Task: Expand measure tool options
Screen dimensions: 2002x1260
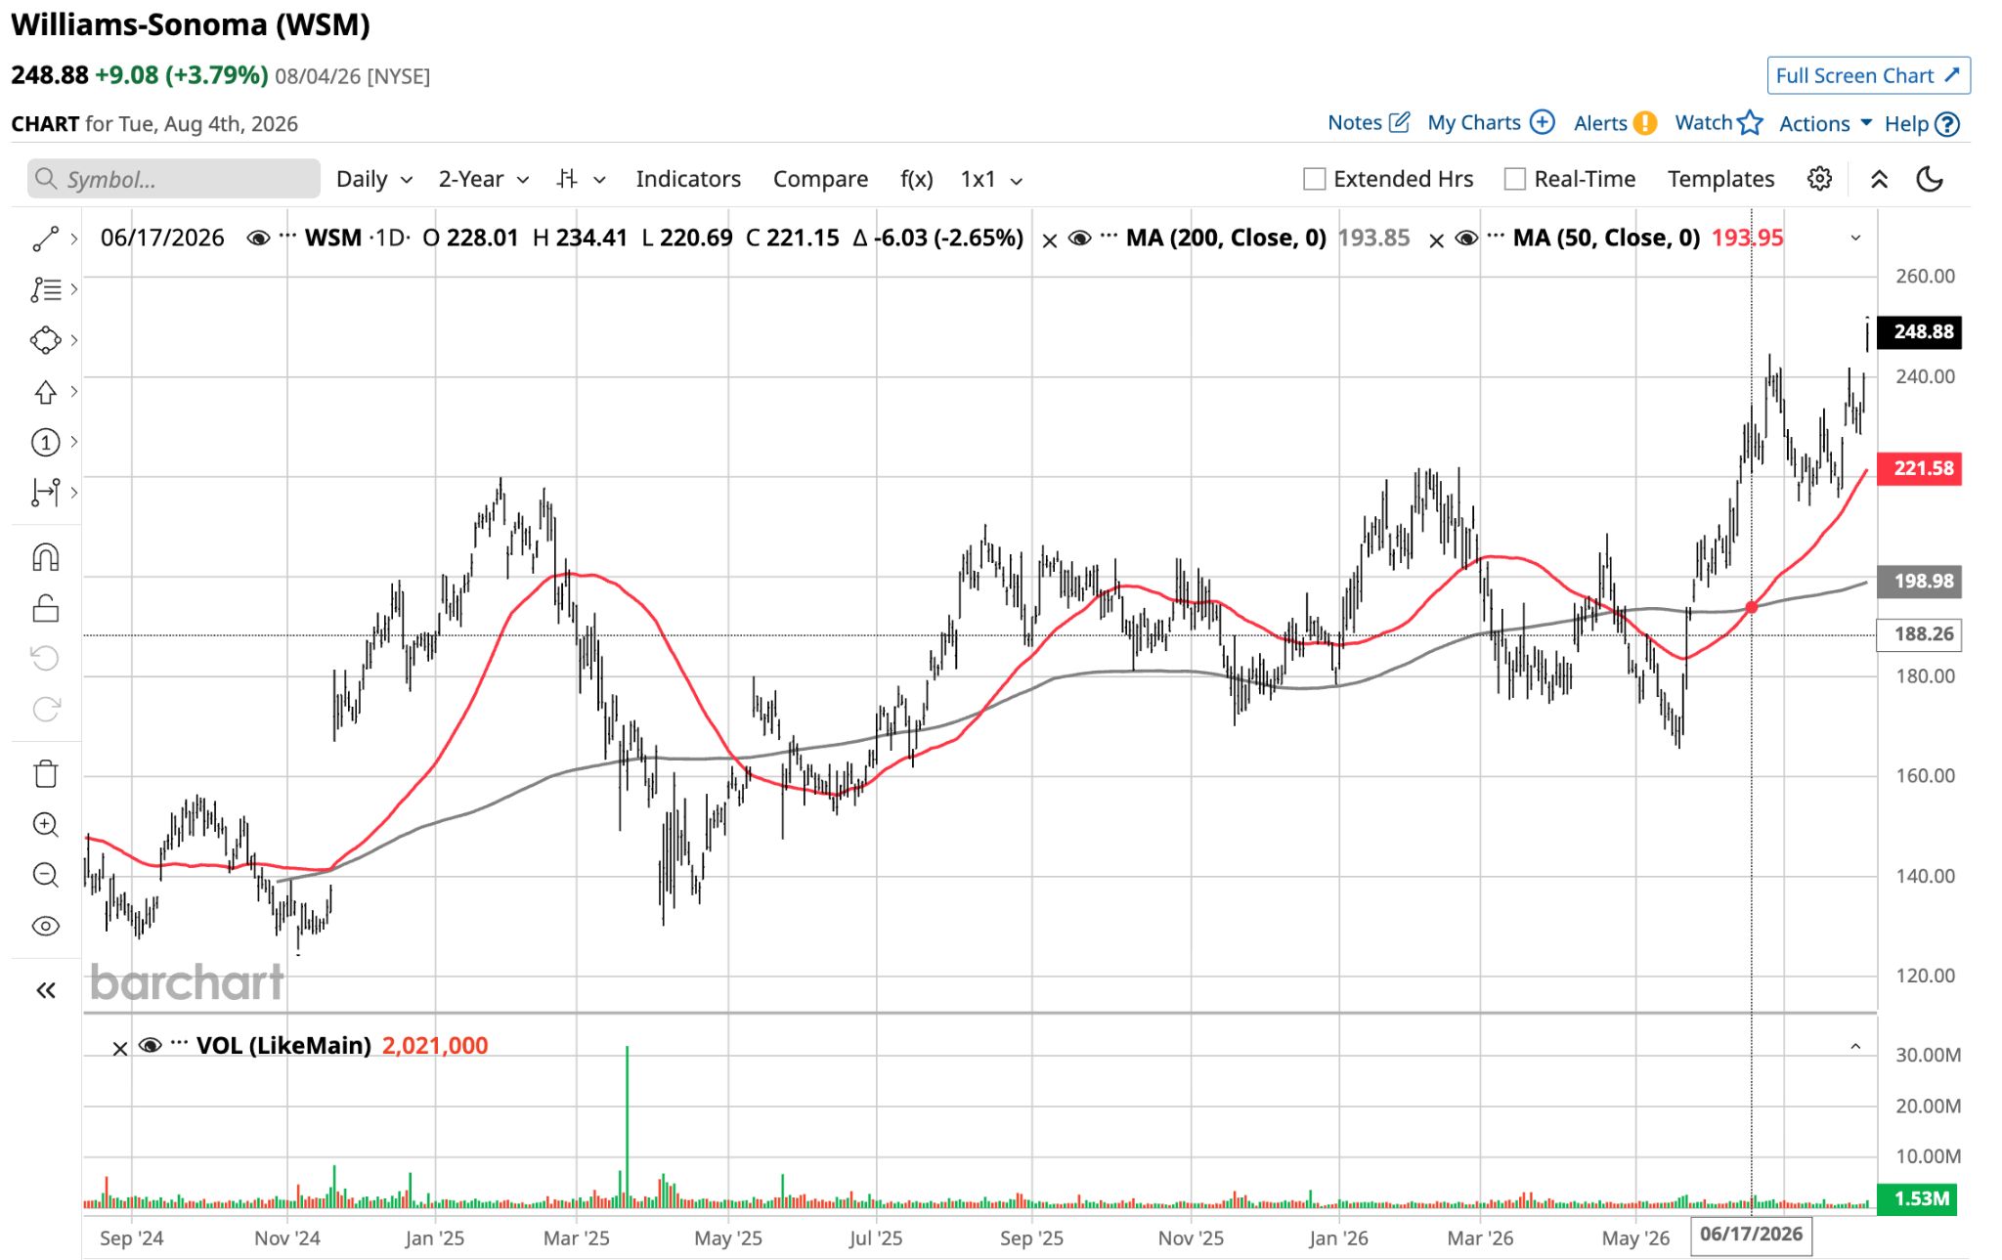Action: 74,493
